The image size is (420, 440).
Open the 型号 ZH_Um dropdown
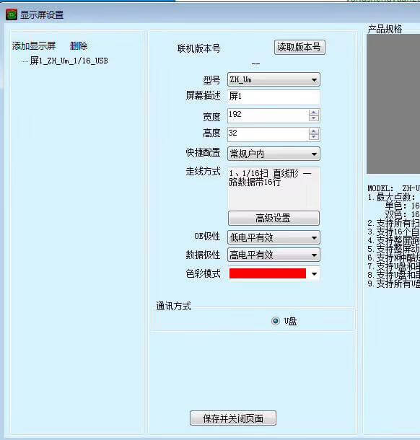tap(274, 80)
